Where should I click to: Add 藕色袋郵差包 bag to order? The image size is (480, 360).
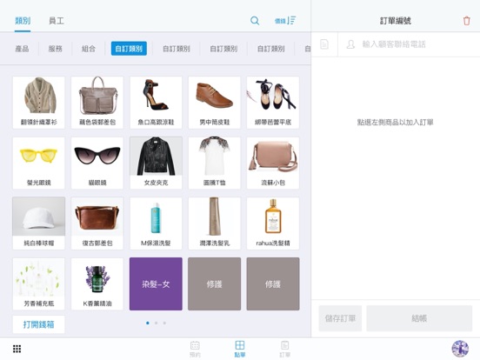97,103
